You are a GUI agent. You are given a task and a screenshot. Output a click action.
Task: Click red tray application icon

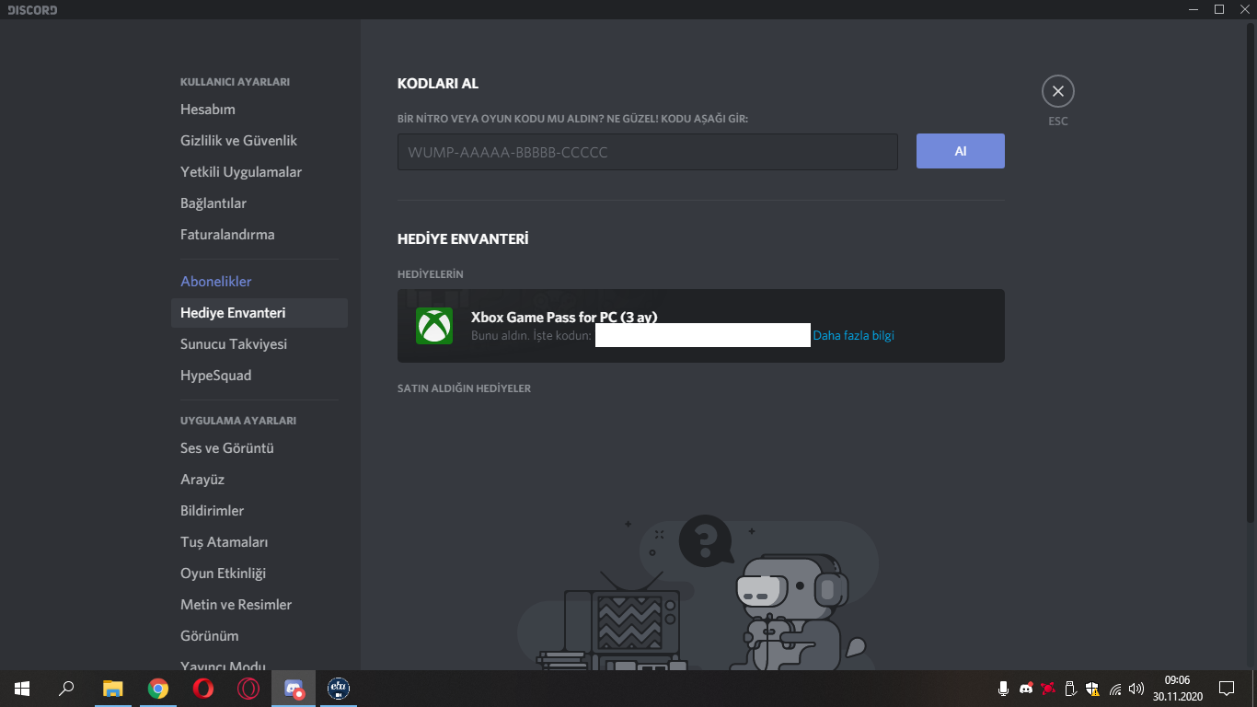click(x=1048, y=689)
